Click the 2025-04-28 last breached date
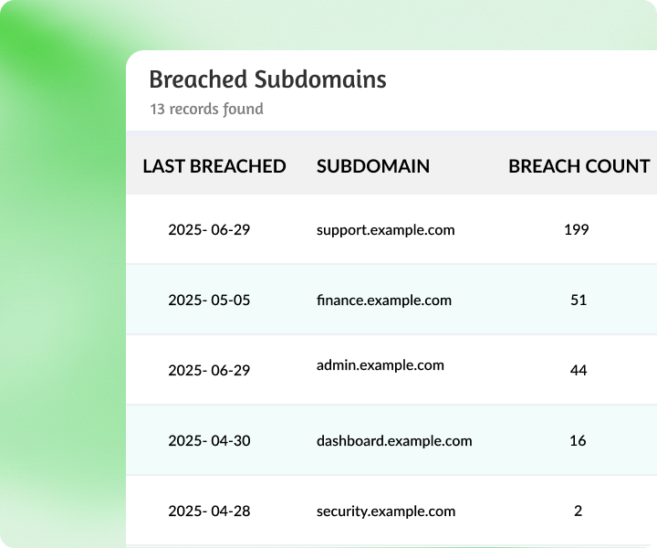 pyautogui.click(x=209, y=511)
